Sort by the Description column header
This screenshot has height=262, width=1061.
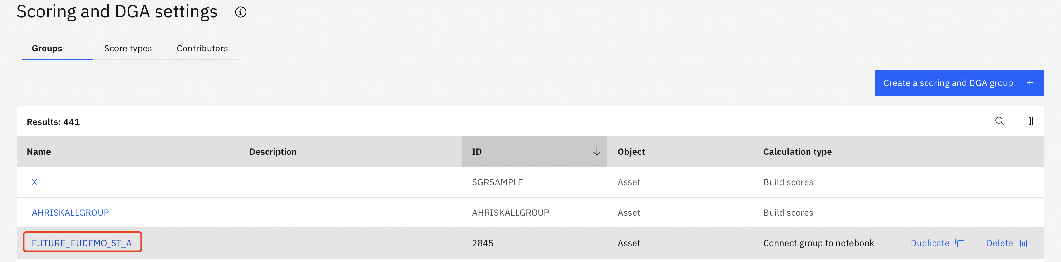(x=273, y=152)
